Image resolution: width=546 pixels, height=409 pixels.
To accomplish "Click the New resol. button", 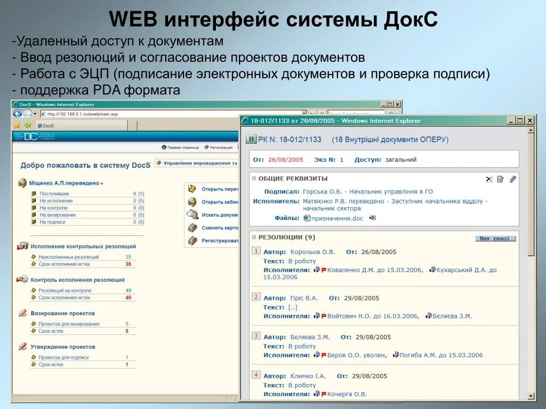I will [x=495, y=239].
